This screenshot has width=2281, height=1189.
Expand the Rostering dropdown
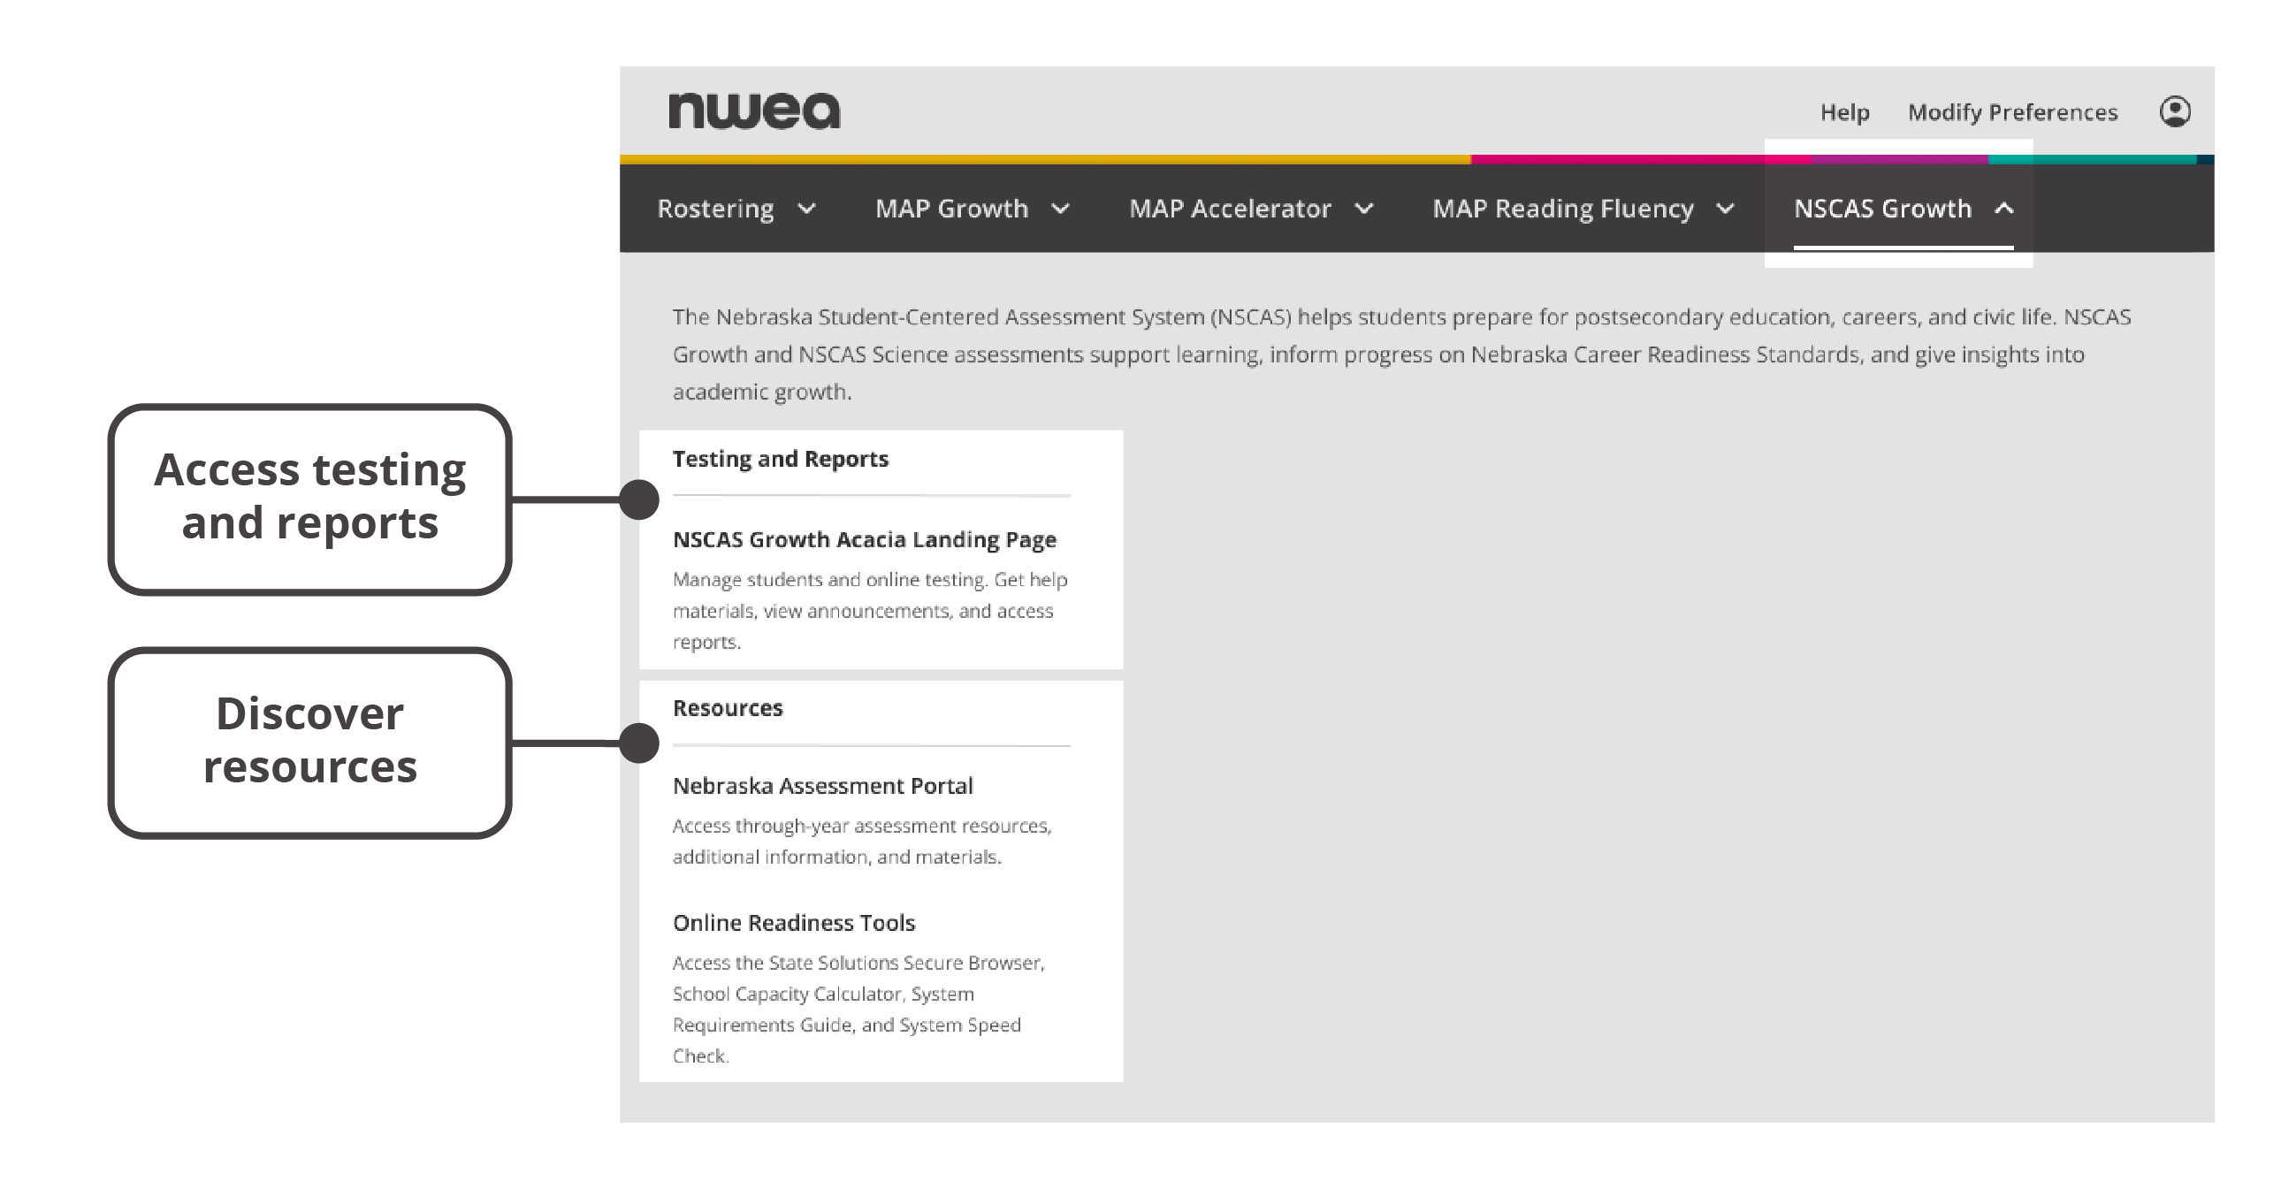point(738,209)
